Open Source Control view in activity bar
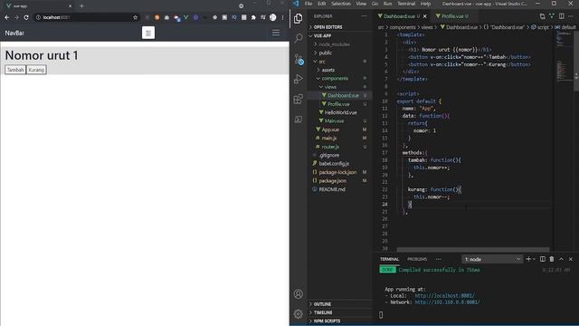The width and height of the screenshot is (579, 326). click(299, 59)
